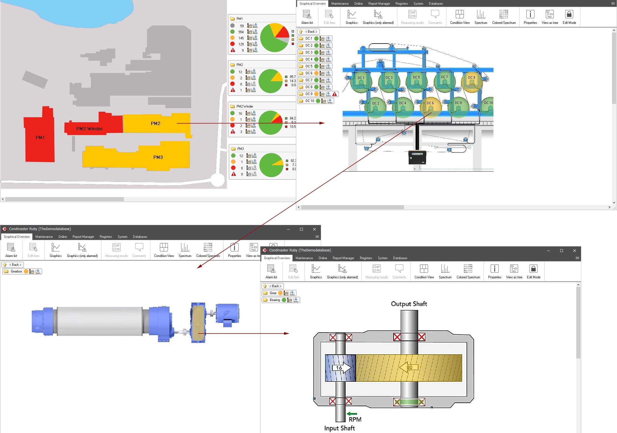Open the hamburger menu in top-right window
Image resolution: width=617 pixels, height=433 pixels.
click(x=613, y=4)
